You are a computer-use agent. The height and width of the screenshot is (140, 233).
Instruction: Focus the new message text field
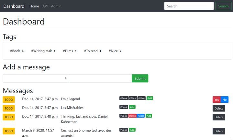(100, 78)
